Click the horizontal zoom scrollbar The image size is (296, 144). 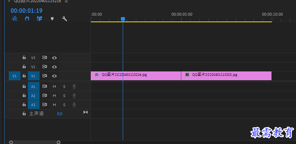tap(35, 142)
